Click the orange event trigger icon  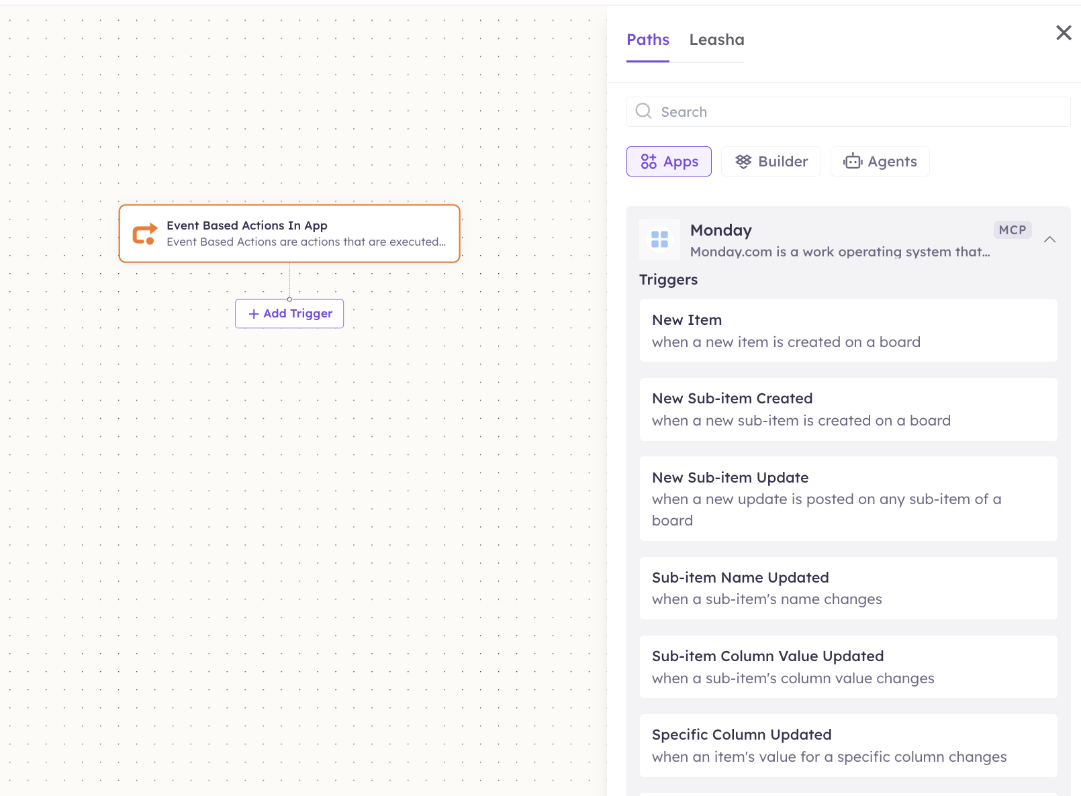144,234
